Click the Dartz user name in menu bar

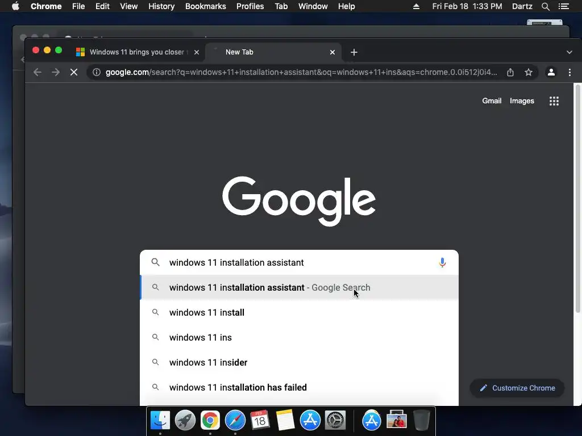[x=522, y=6]
